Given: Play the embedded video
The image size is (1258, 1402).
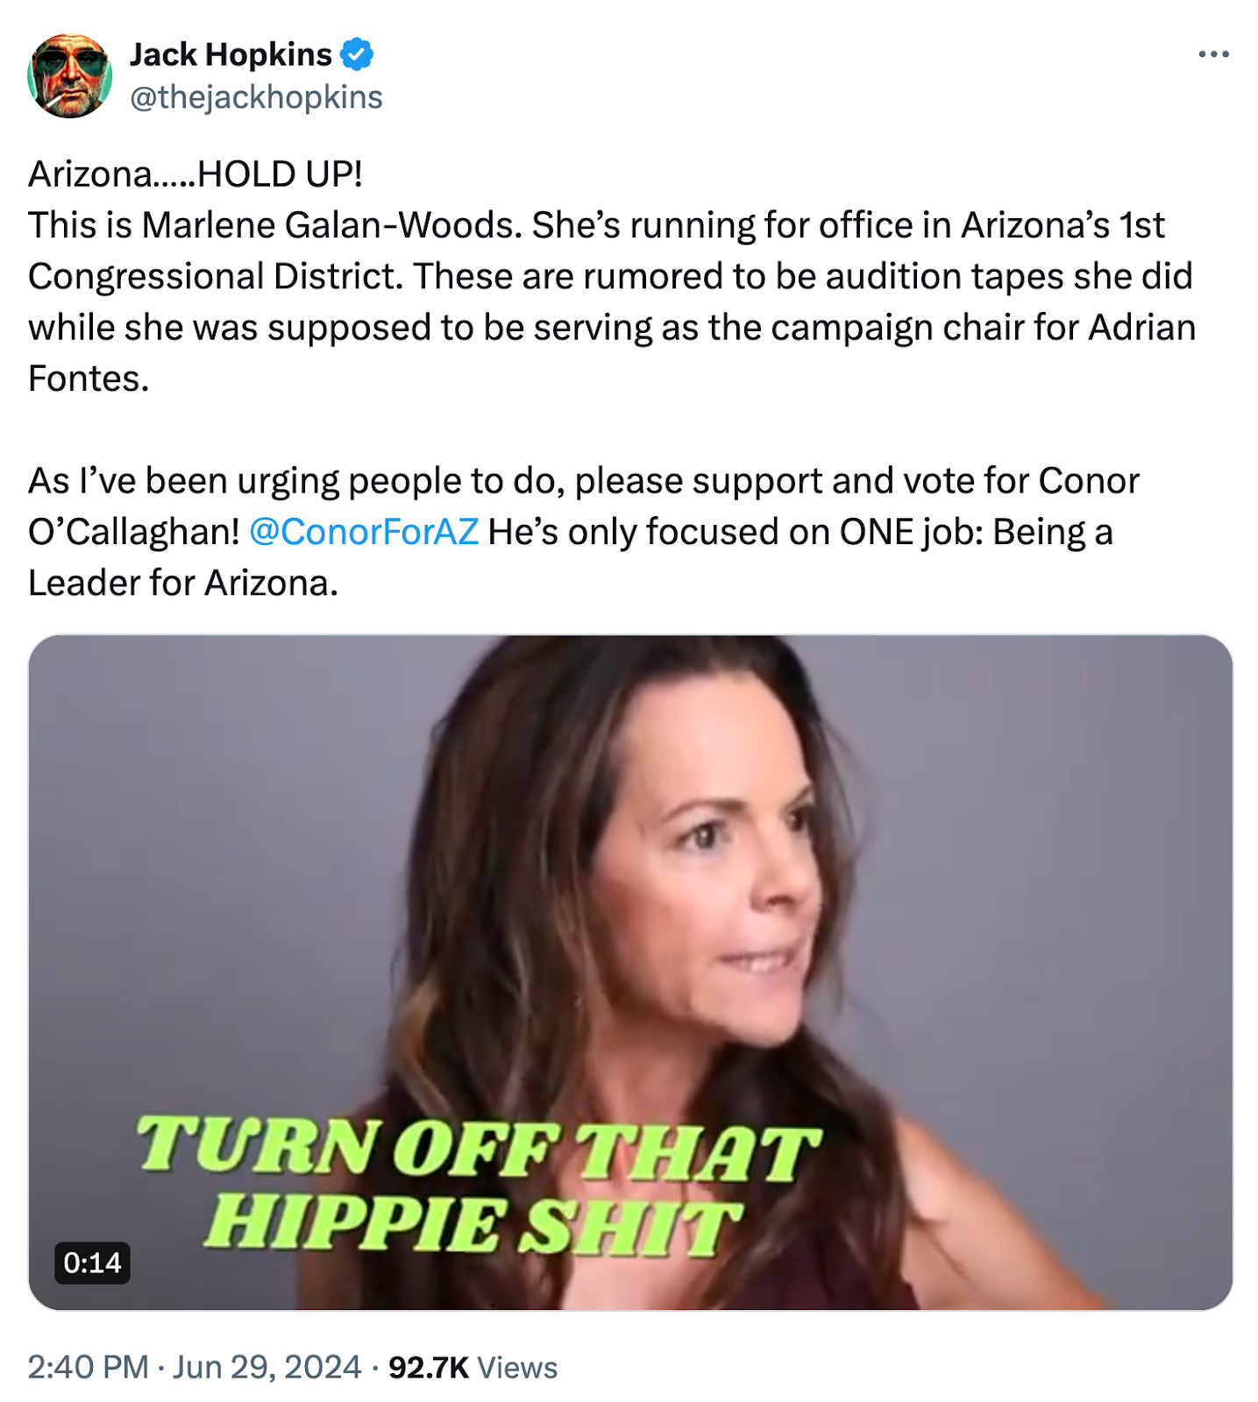Looking at the screenshot, I should 630,972.
